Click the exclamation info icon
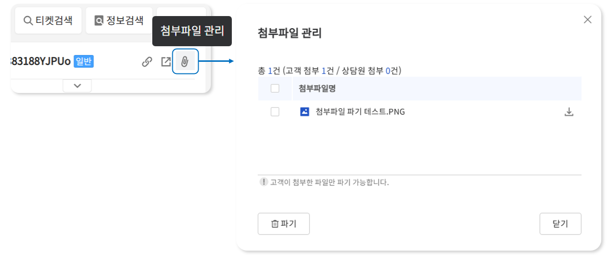This screenshot has width=613, height=255. click(264, 182)
